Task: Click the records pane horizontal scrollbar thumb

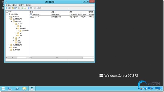Action: pyautogui.click(x=57, y=58)
